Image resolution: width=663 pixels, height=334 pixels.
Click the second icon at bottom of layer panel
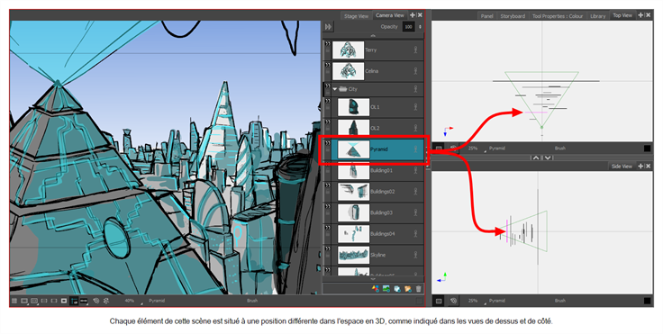click(x=386, y=289)
